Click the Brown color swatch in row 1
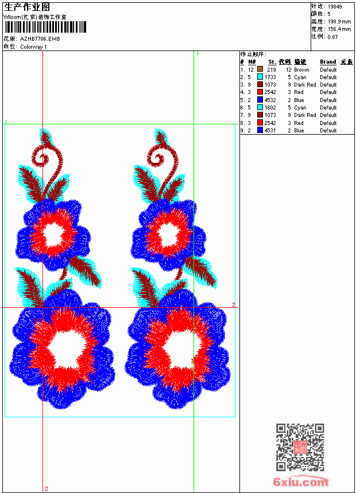 (260, 69)
